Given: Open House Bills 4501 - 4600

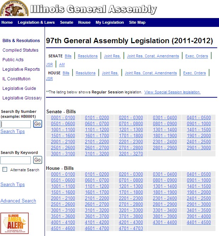Looking at the screenshot, I should tap(63, 229).
